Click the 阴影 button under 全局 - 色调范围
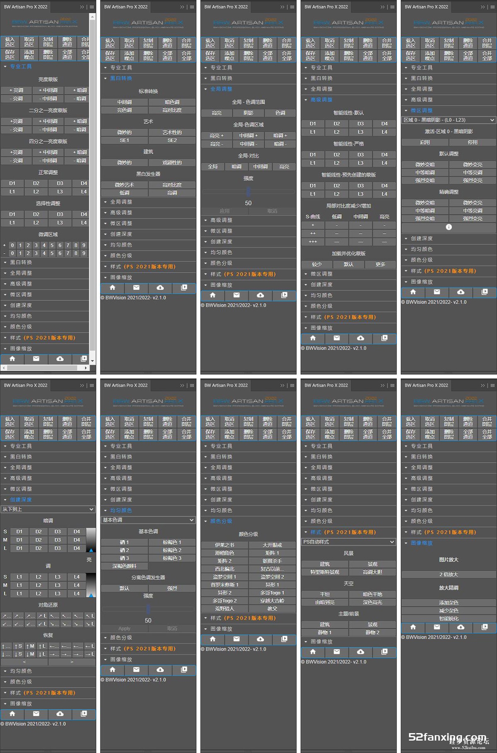 [248, 113]
